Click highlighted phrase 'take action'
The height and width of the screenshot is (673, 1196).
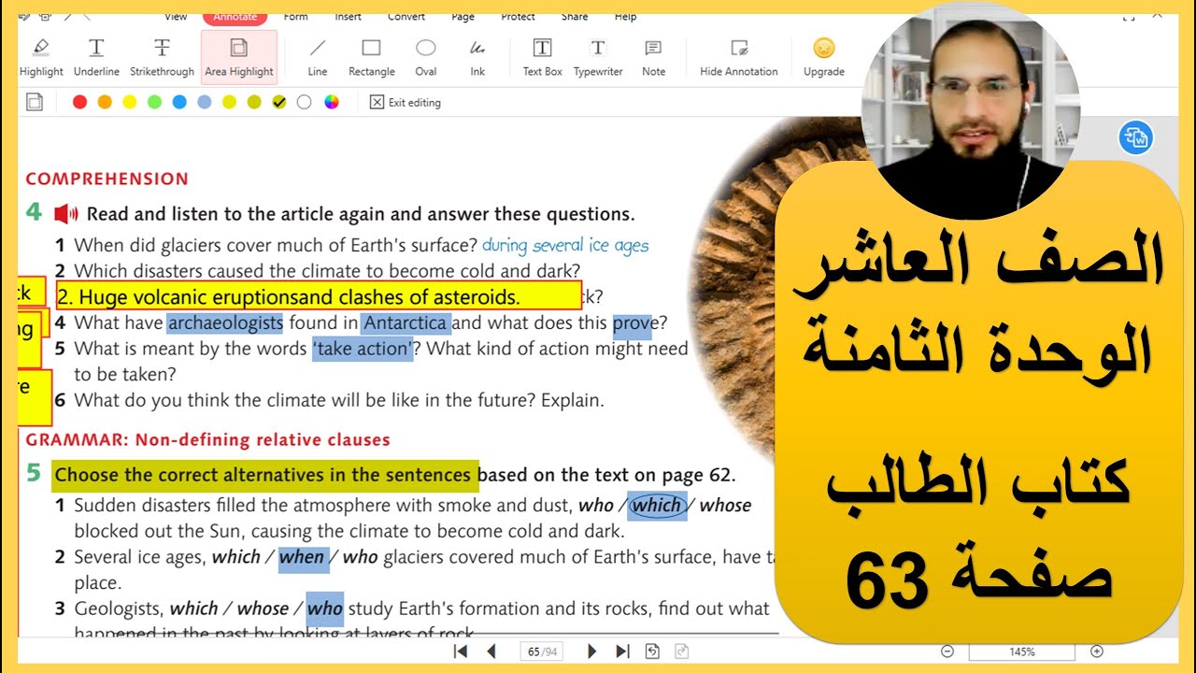(x=363, y=349)
